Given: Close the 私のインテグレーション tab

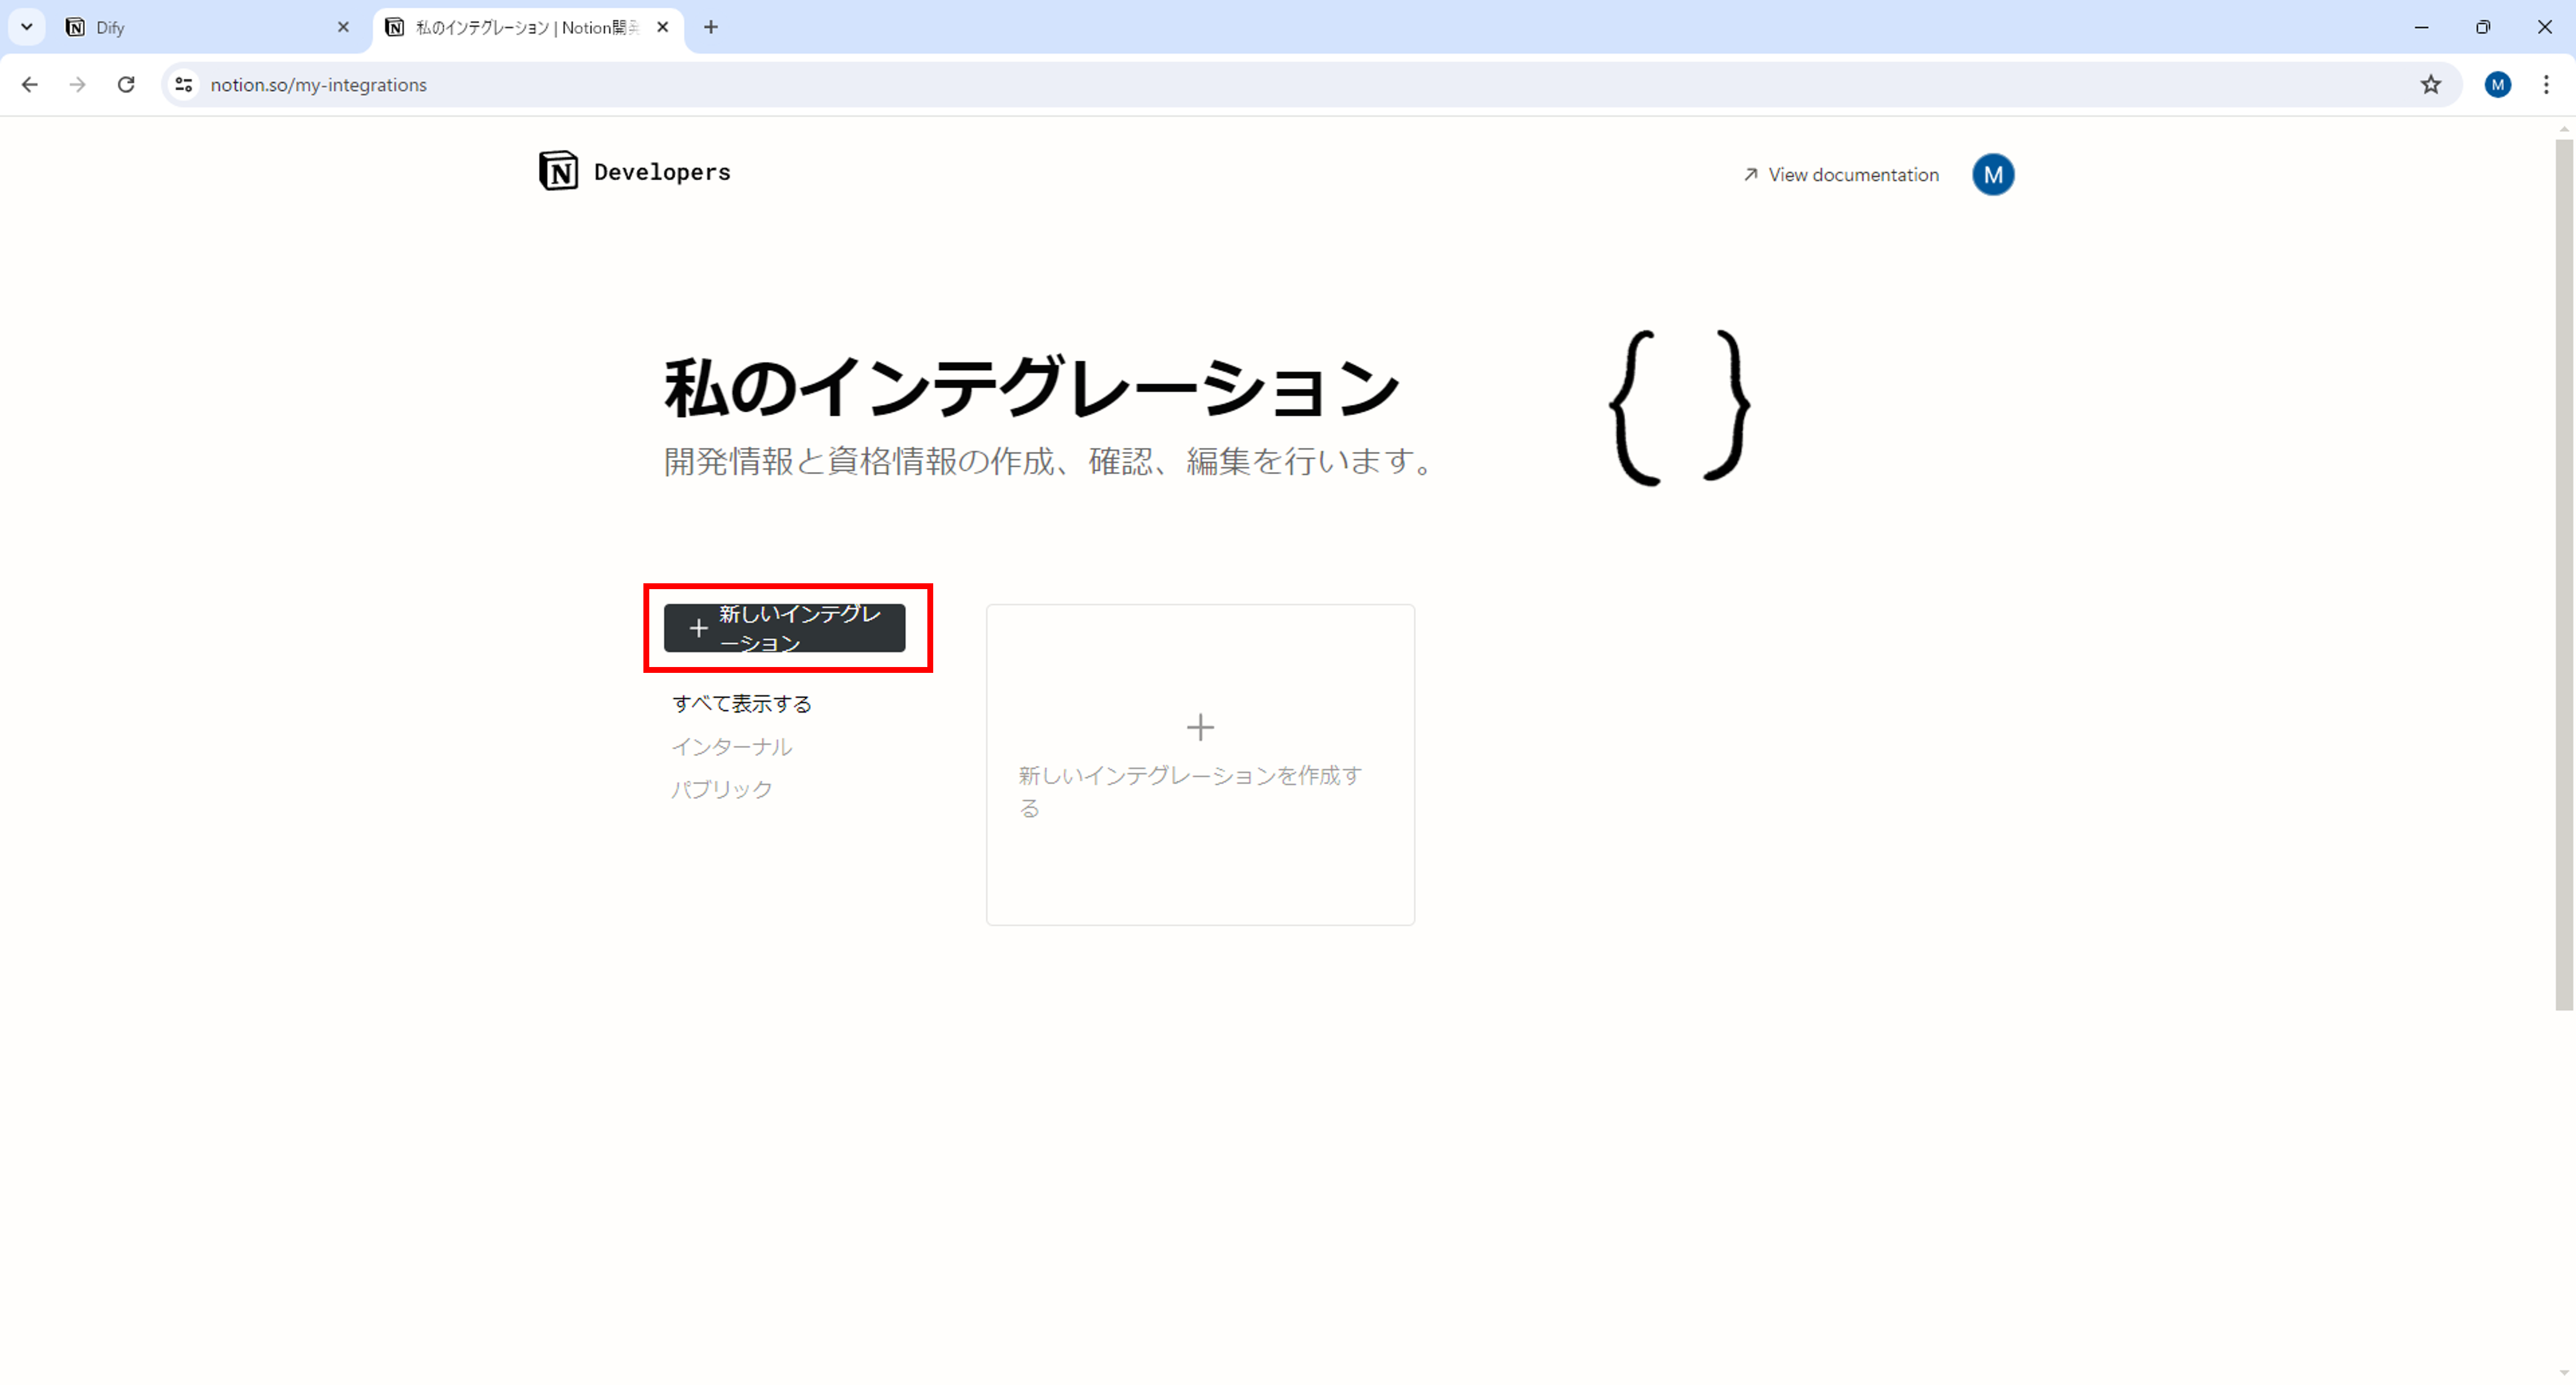Looking at the screenshot, I should [662, 27].
